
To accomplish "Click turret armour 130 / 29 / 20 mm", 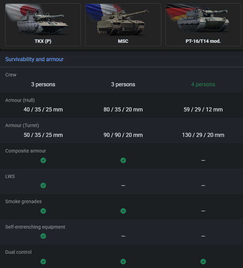I will (x=203, y=135).
